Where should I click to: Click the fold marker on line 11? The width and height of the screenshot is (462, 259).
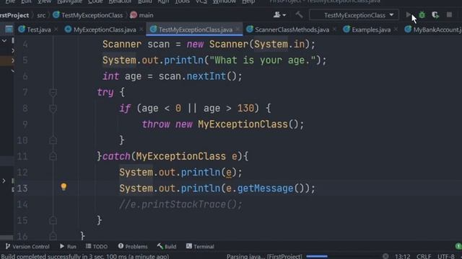click(x=53, y=156)
